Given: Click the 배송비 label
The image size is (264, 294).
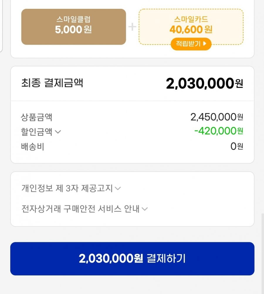Looking at the screenshot, I should (x=33, y=147).
